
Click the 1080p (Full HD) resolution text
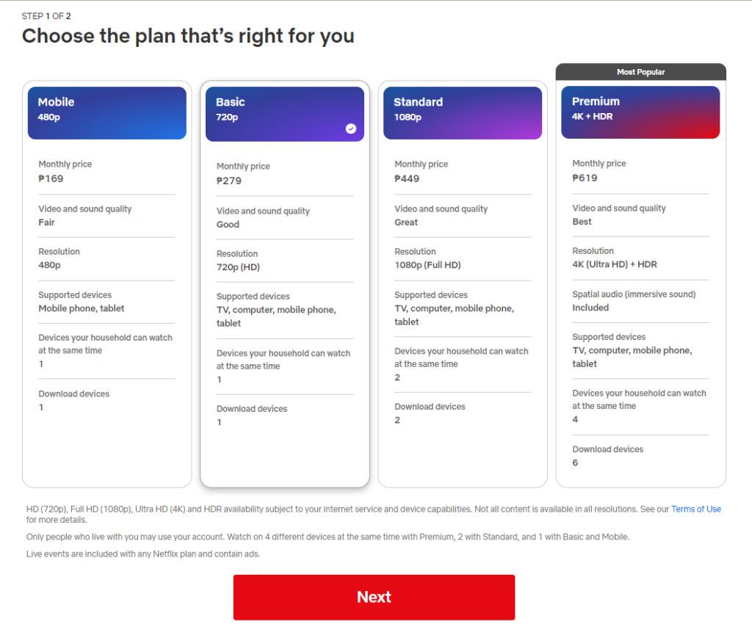(427, 265)
